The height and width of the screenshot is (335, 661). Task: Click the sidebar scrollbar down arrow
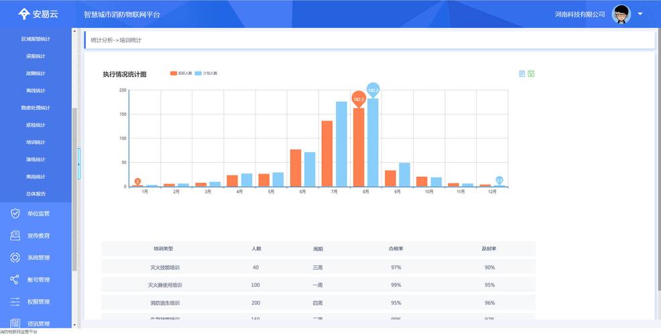[x=74, y=325]
